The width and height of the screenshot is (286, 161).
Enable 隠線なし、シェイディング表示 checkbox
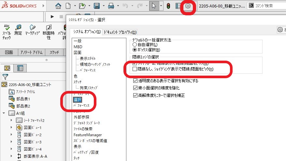(x=135, y=69)
